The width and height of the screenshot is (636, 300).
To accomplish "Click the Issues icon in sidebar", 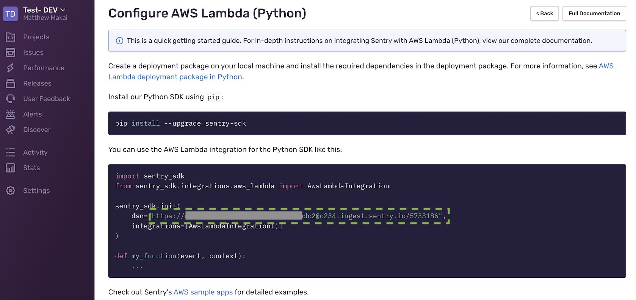I will (11, 53).
